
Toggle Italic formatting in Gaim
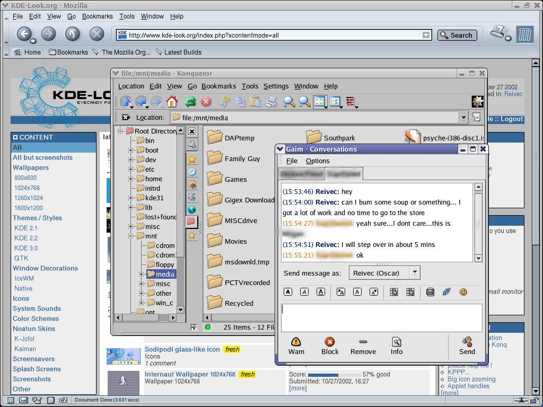[x=304, y=292]
